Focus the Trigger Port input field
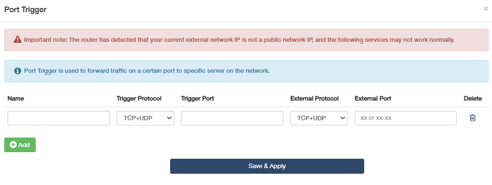The width and height of the screenshot is (492, 185). coord(232,118)
